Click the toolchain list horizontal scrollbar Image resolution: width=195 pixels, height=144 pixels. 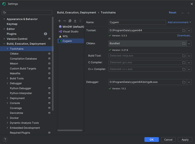click(x=70, y=130)
